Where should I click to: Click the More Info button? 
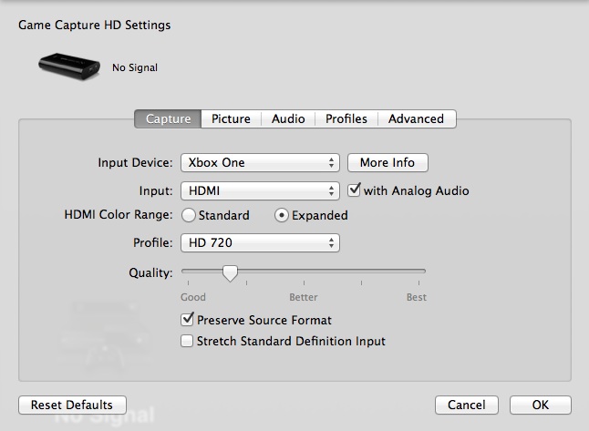tap(387, 163)
